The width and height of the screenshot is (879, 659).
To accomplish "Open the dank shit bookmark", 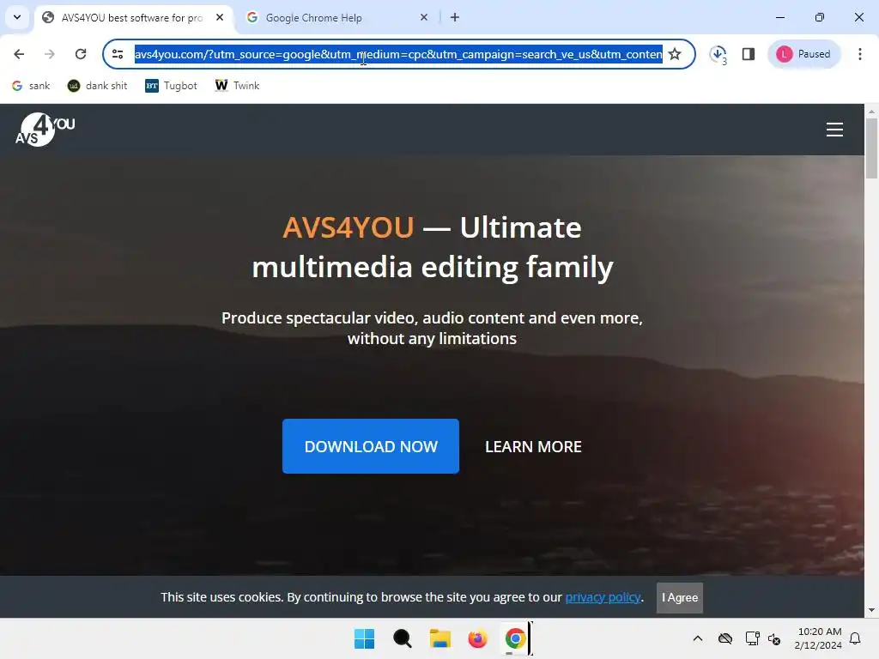I will [98, 86].
